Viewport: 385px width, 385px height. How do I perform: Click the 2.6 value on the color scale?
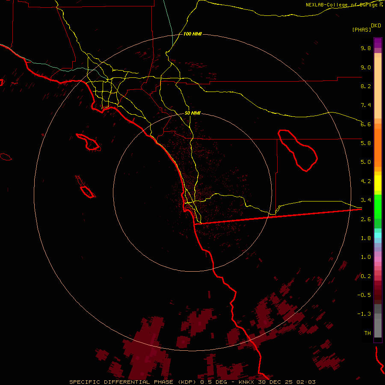click(x=366, y=219)
